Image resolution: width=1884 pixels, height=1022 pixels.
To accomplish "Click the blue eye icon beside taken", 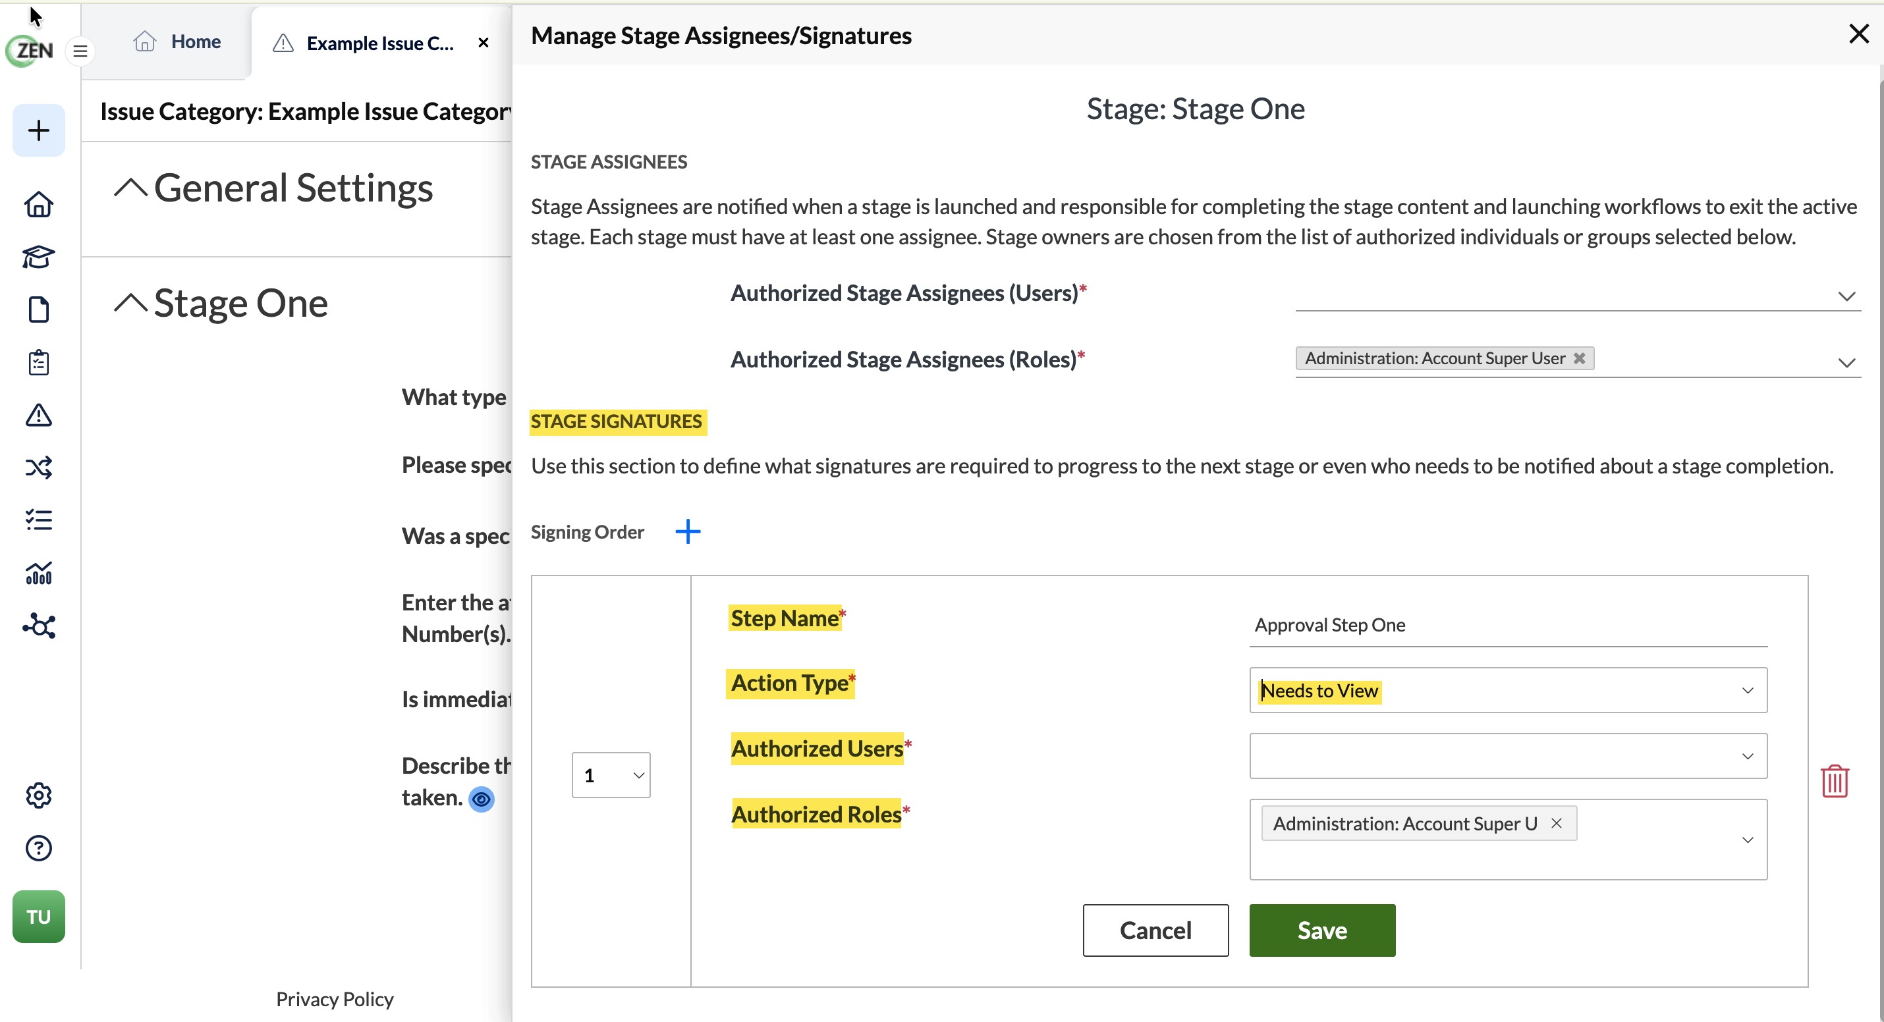I will (482, 799).
